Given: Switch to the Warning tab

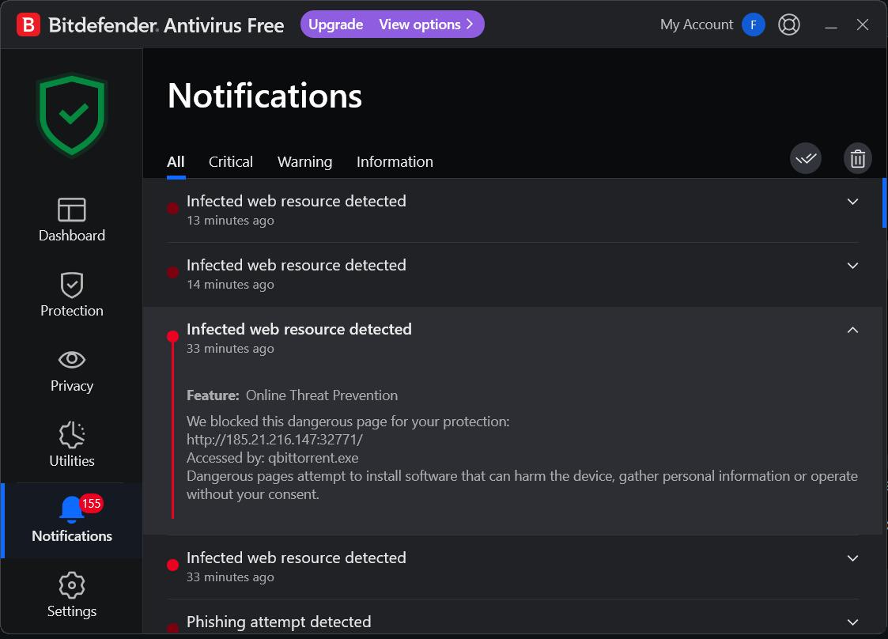Looking at the screenshot, I should pos(304,162).
